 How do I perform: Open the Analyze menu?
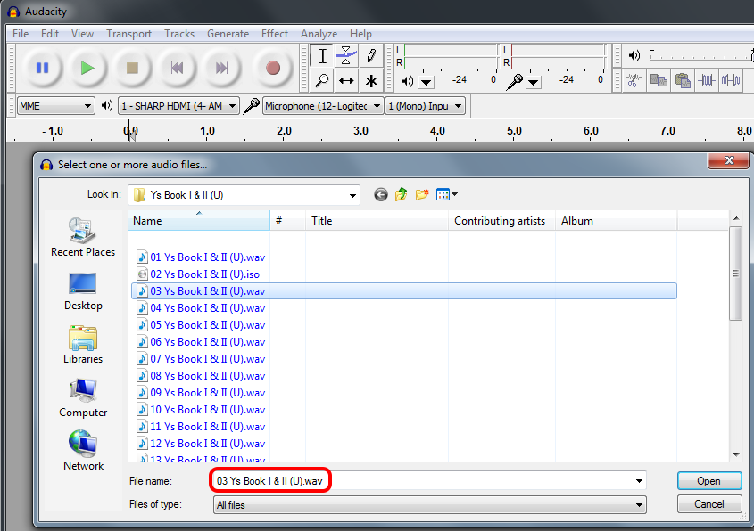point(319,34)
